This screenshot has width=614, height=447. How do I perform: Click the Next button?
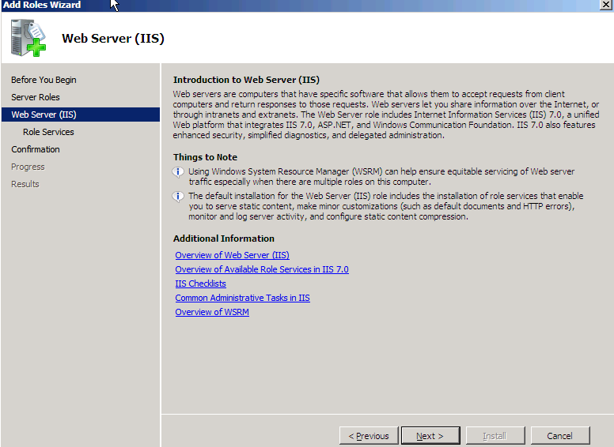pyautogui.click(x=430, y=436)
